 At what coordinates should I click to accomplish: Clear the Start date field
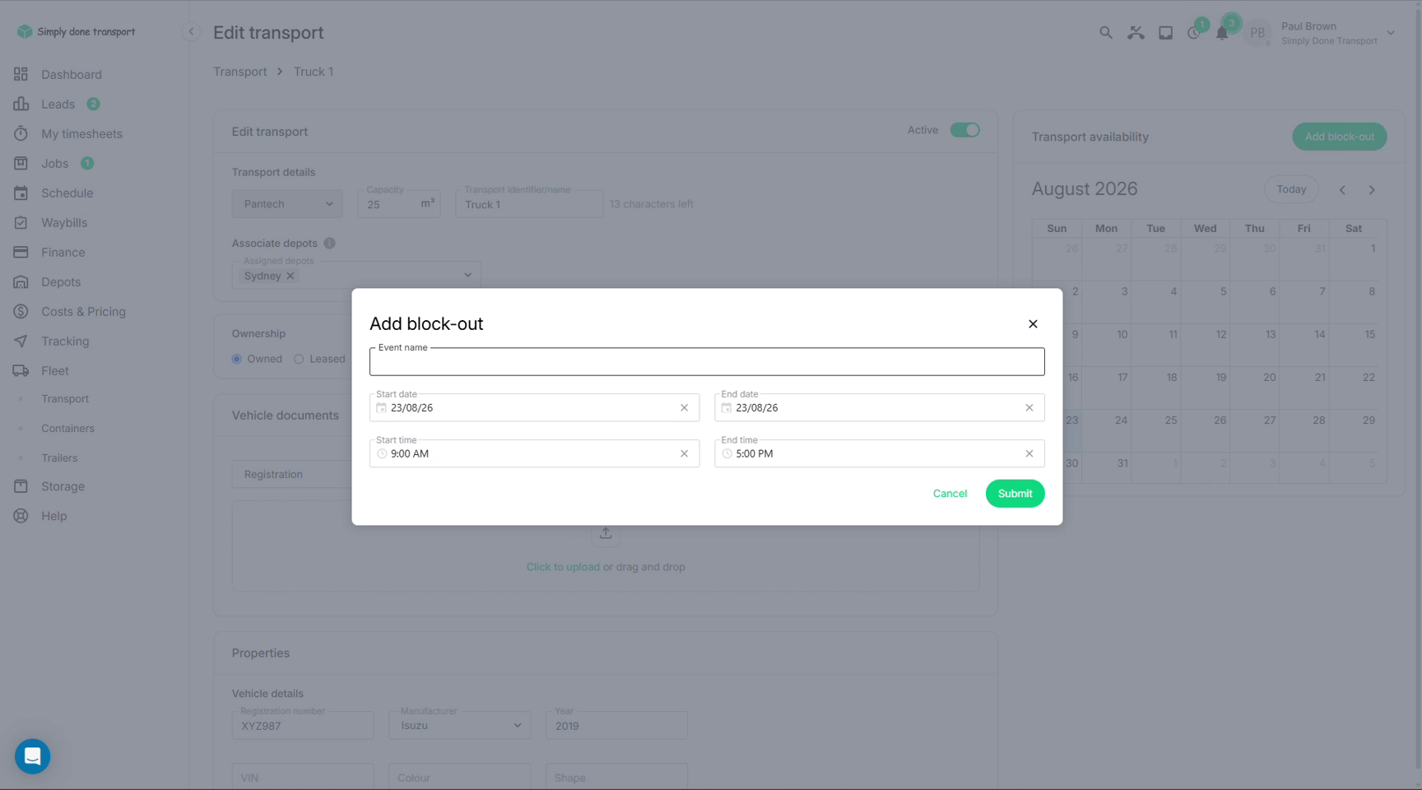point(684,408)
